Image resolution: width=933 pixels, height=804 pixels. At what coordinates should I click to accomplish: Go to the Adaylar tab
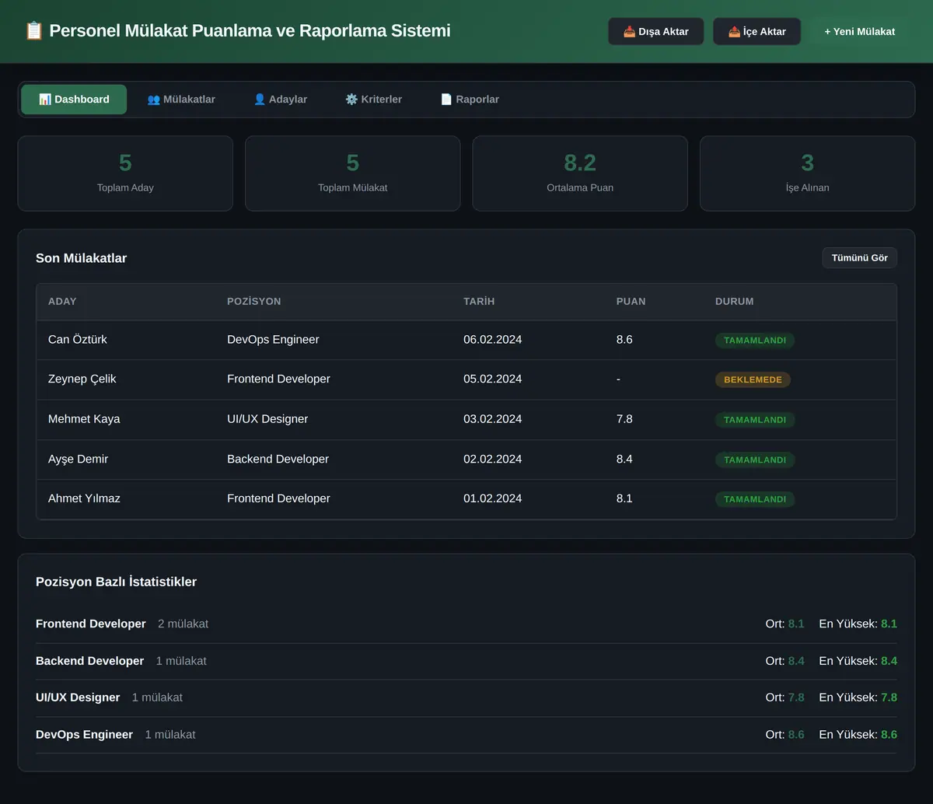tap(280, 100)
